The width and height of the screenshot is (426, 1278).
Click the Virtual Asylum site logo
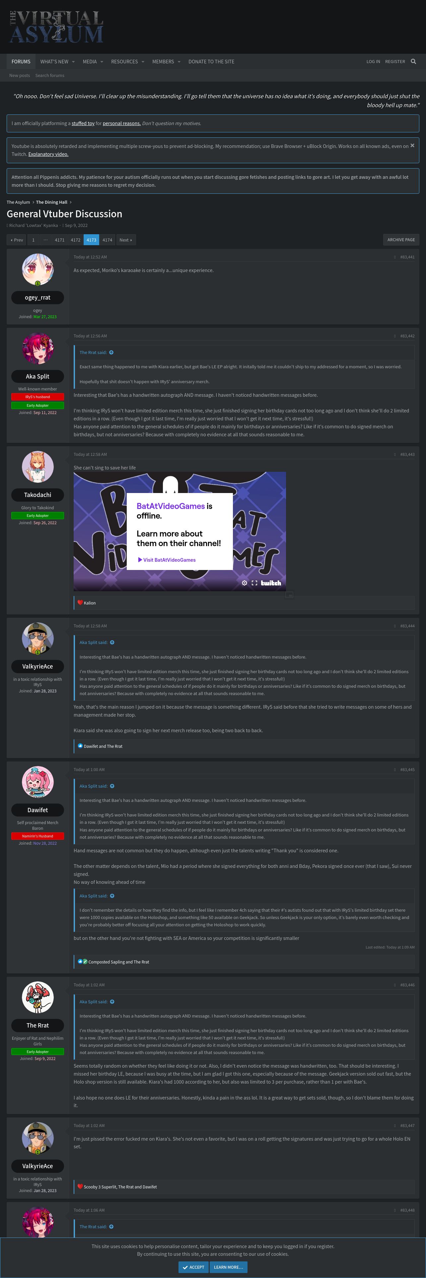[56, 27]
